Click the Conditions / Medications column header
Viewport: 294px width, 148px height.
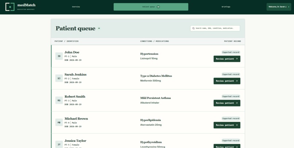pyautogui.click(x=155, y=41)
